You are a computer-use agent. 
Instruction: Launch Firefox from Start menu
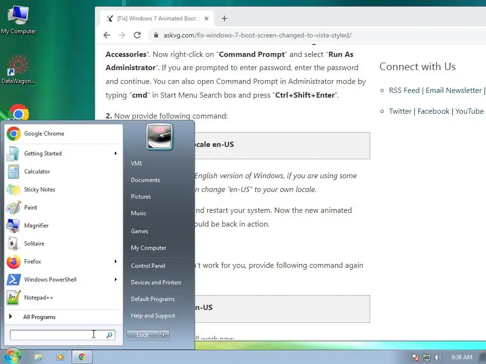point(64,262)
